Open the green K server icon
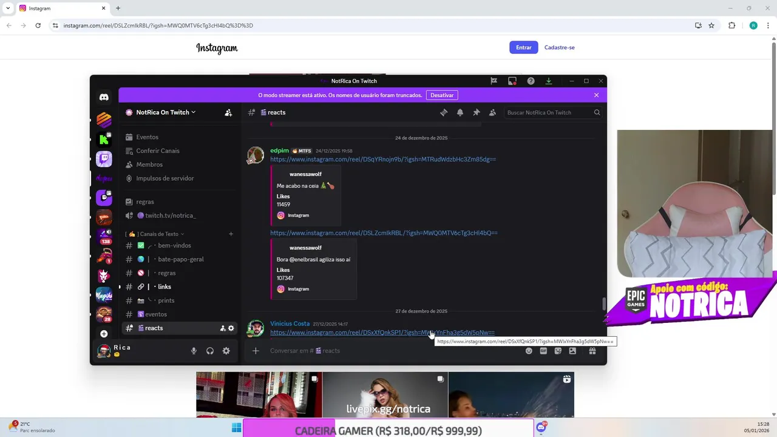 104,139
